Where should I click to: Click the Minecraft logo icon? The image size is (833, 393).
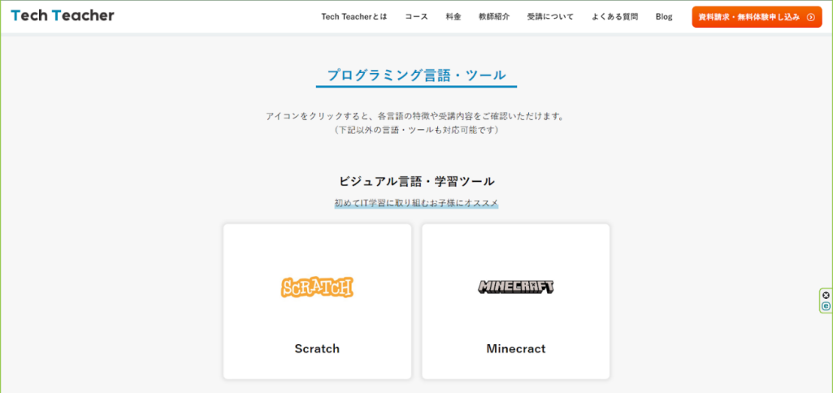point(516,287)
